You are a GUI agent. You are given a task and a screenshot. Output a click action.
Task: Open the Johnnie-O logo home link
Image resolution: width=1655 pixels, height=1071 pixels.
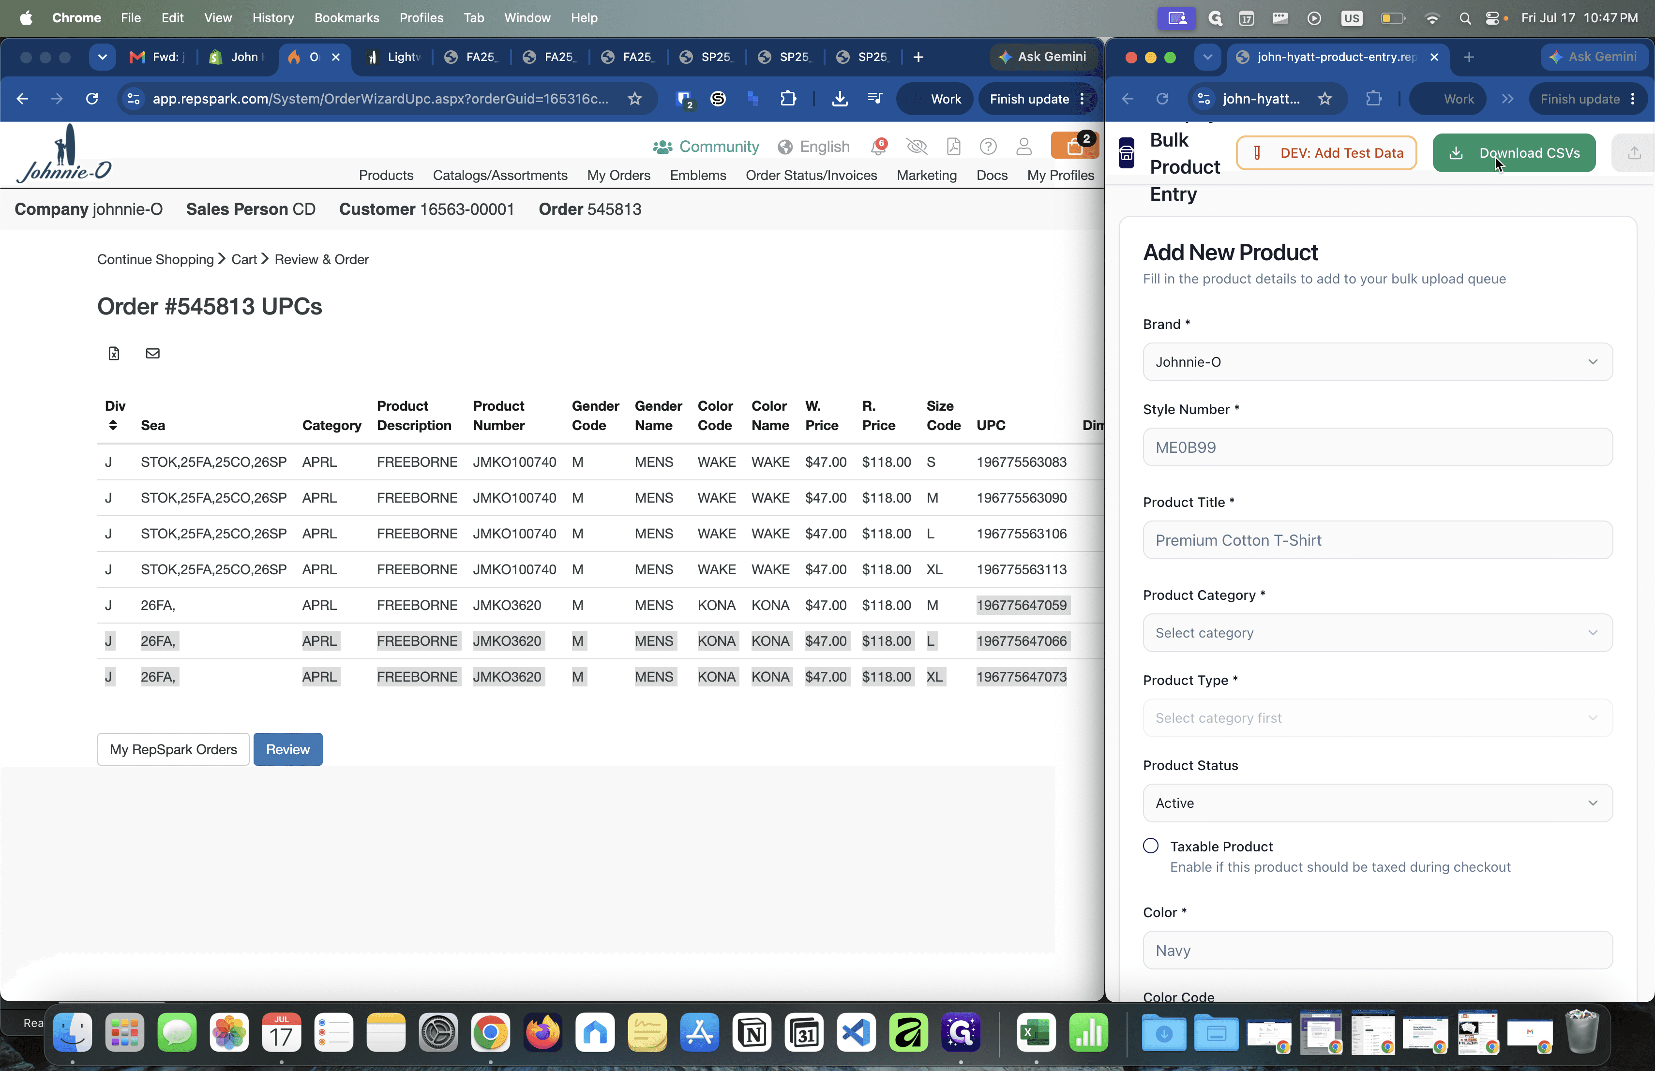(64, 154)
